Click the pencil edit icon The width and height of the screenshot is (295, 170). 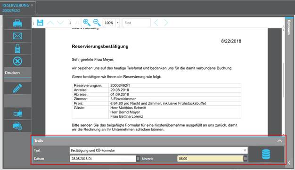pyautogui.click(x=17, y=89)
